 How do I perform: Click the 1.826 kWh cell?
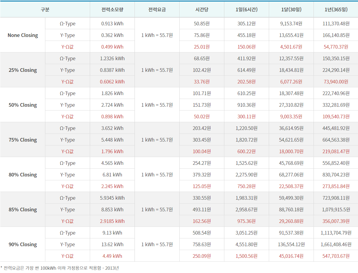(112, 93)
